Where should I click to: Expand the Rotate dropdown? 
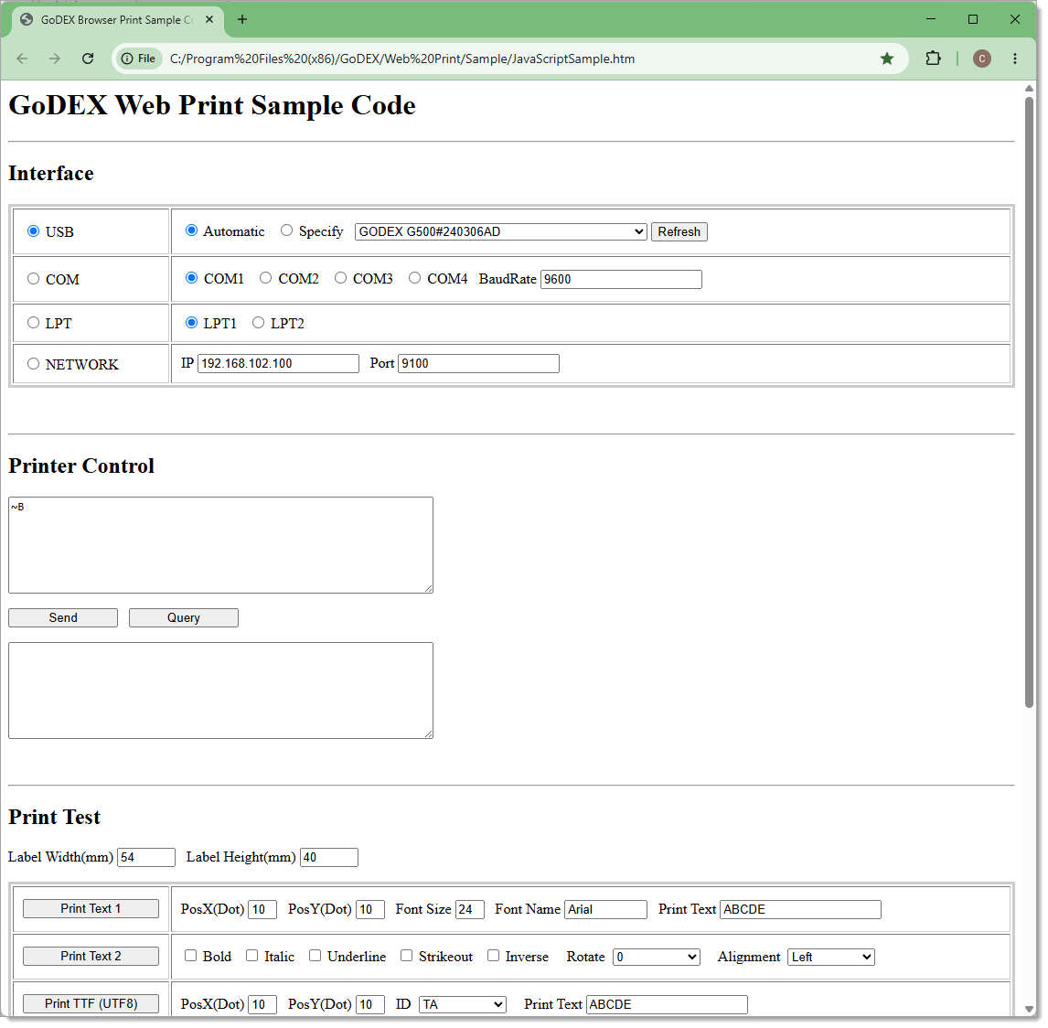click(x=657, y=958)
